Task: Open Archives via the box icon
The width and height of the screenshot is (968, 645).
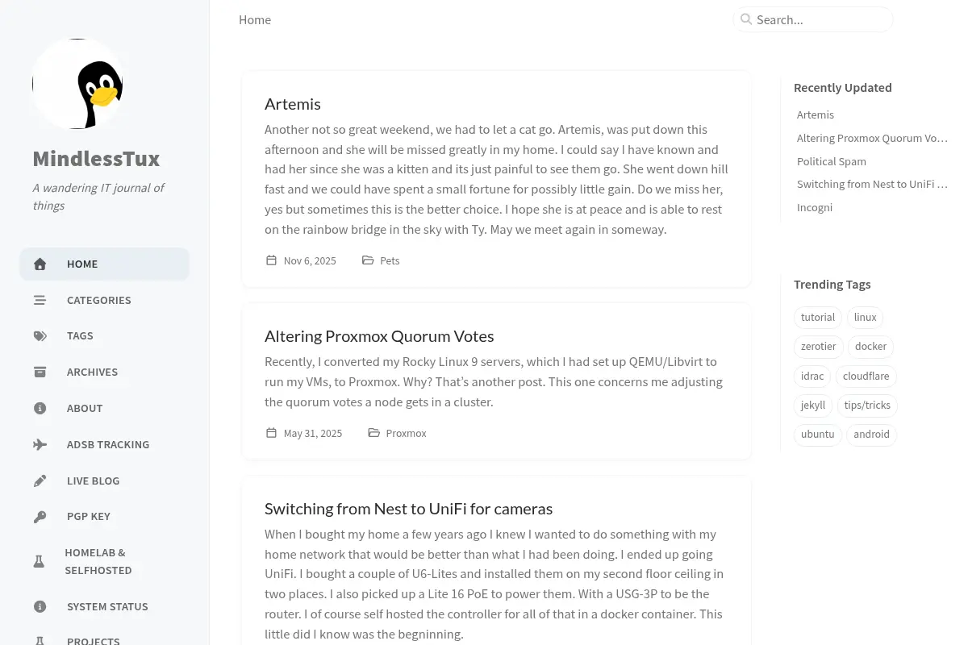Action: (x=40, y=372)
